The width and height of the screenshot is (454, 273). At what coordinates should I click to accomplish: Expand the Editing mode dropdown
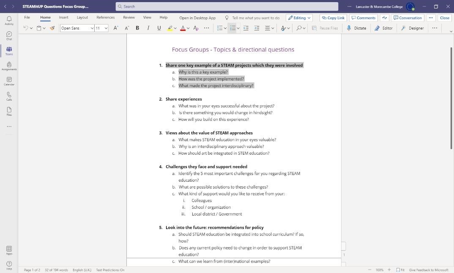(299, 18)
